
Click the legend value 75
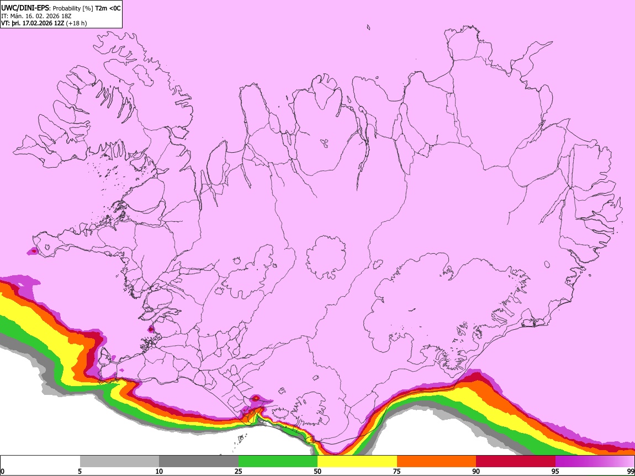397,471
